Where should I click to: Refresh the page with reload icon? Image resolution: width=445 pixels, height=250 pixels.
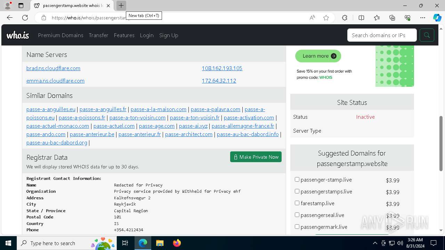[25, 18]
